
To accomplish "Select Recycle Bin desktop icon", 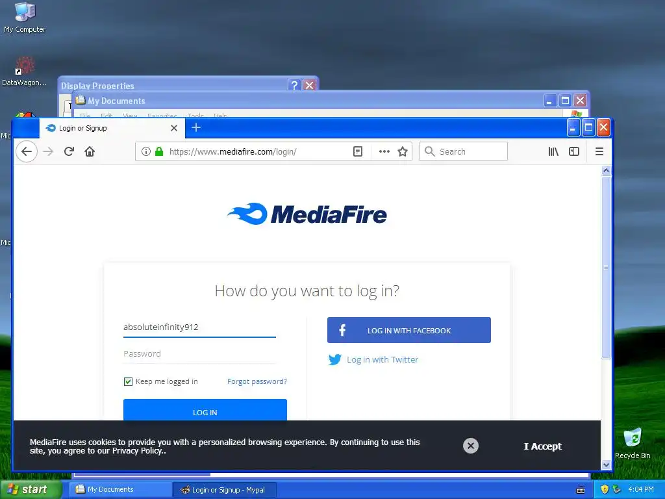I will 633,443.
